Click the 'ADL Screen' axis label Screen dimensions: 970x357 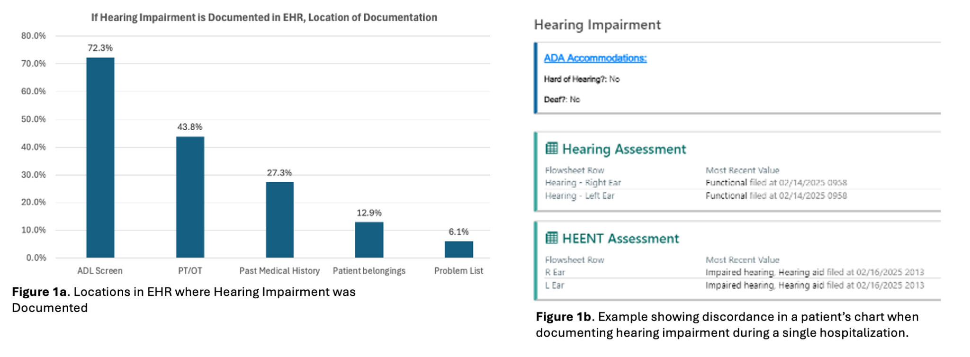(x=100, y=271)
